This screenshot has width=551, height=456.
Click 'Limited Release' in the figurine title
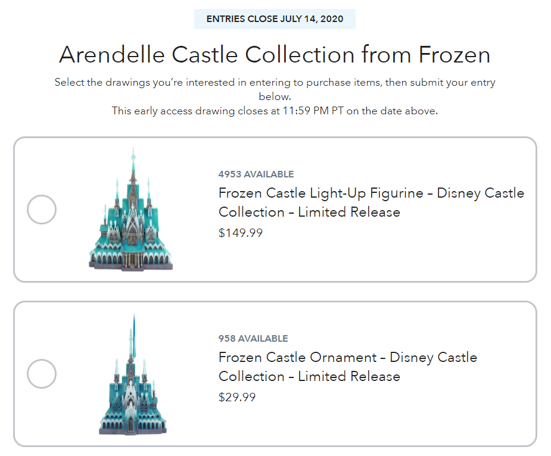[x=349, y=212]
